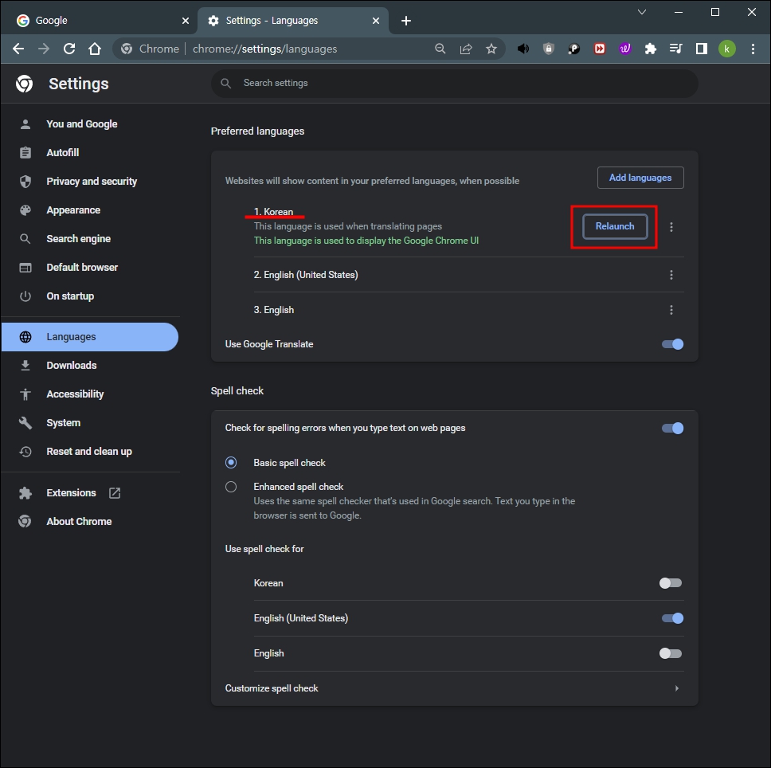Open the home page via home icon
The height and width of the screenshot is (768, 771).
click(95, 49)
